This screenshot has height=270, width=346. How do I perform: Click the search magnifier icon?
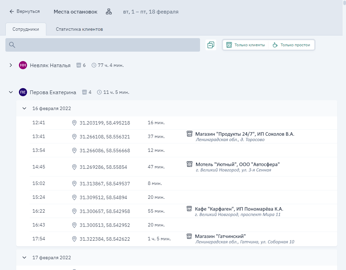(12, 45)
